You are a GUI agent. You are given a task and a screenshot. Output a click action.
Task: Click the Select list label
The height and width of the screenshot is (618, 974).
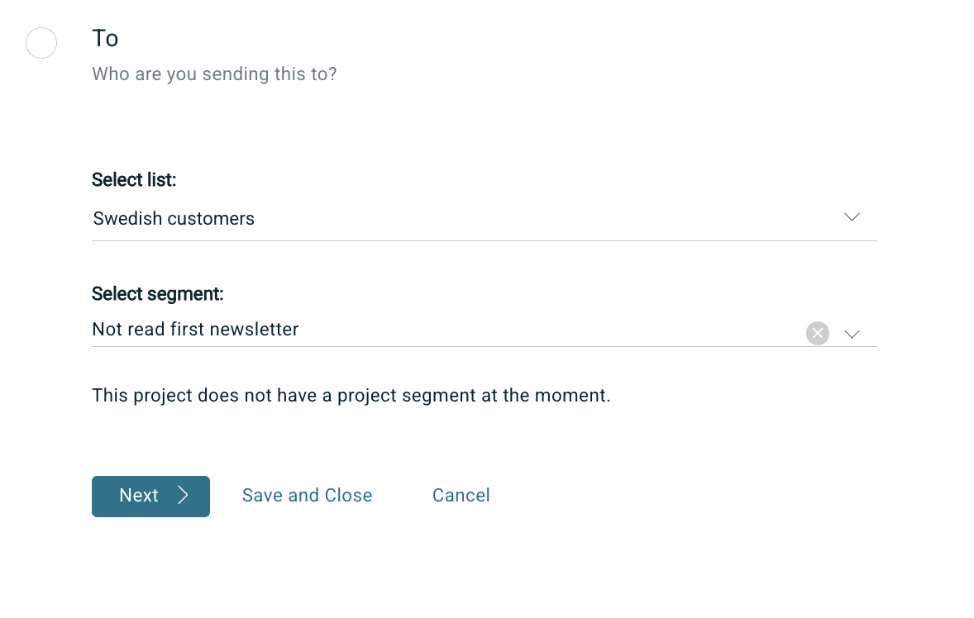134,180
